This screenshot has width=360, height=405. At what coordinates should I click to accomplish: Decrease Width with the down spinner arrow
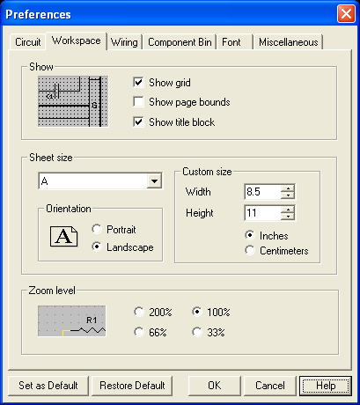click(288, 195)
